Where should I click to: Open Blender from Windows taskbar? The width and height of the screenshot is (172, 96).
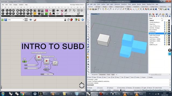56,94
